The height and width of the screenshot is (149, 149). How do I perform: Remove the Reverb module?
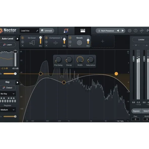[x=70, y=46]
